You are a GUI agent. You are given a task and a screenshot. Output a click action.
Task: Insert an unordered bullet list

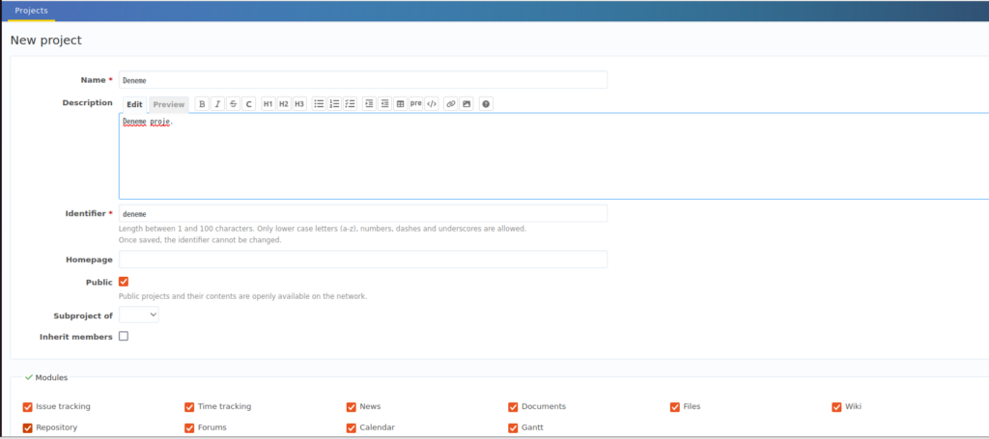pos(319,104)
